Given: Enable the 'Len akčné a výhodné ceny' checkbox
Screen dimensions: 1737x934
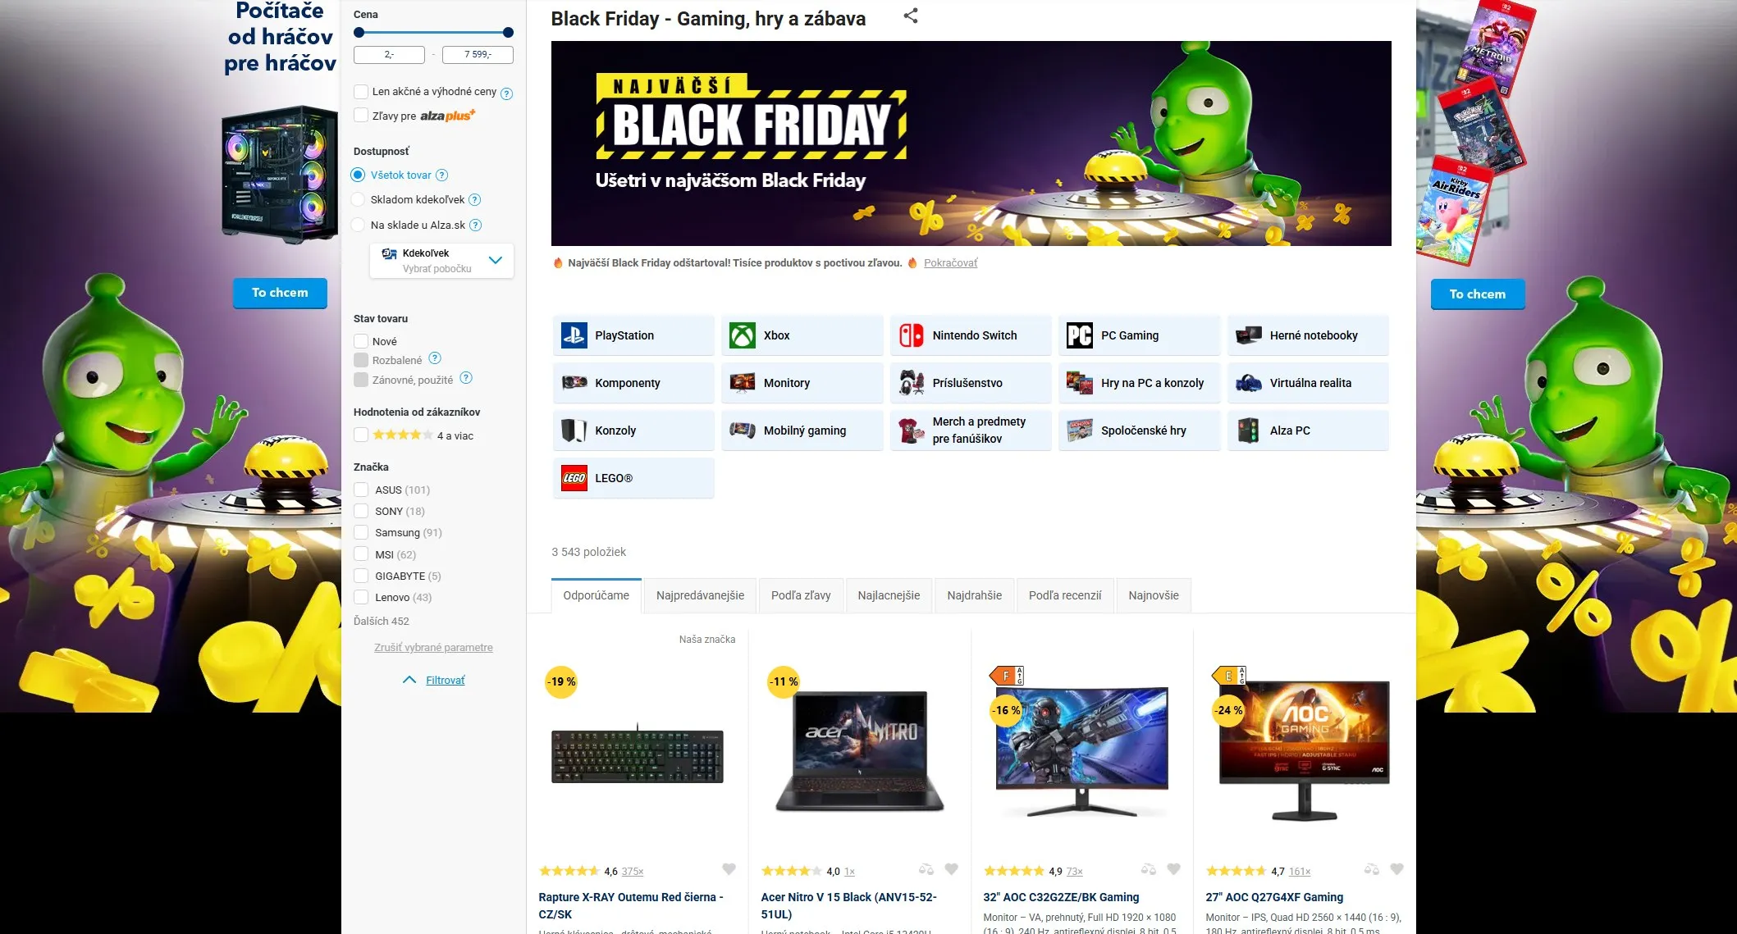Looking at the screenshot, I should (361, 91).
